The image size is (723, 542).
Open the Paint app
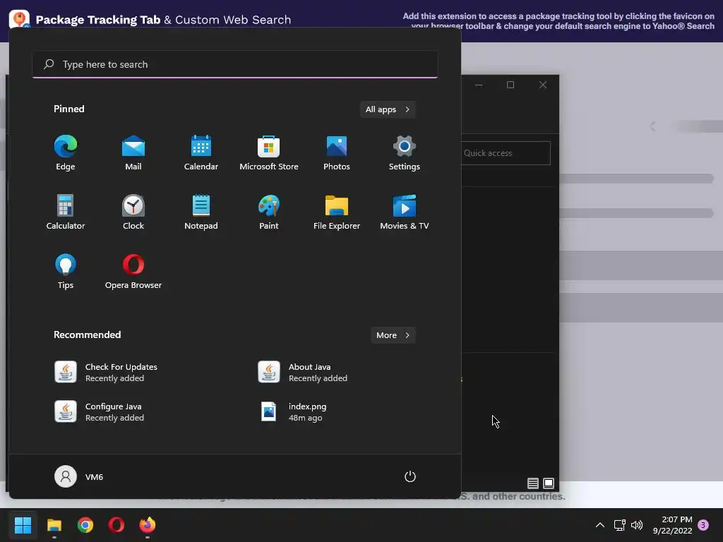269,212
